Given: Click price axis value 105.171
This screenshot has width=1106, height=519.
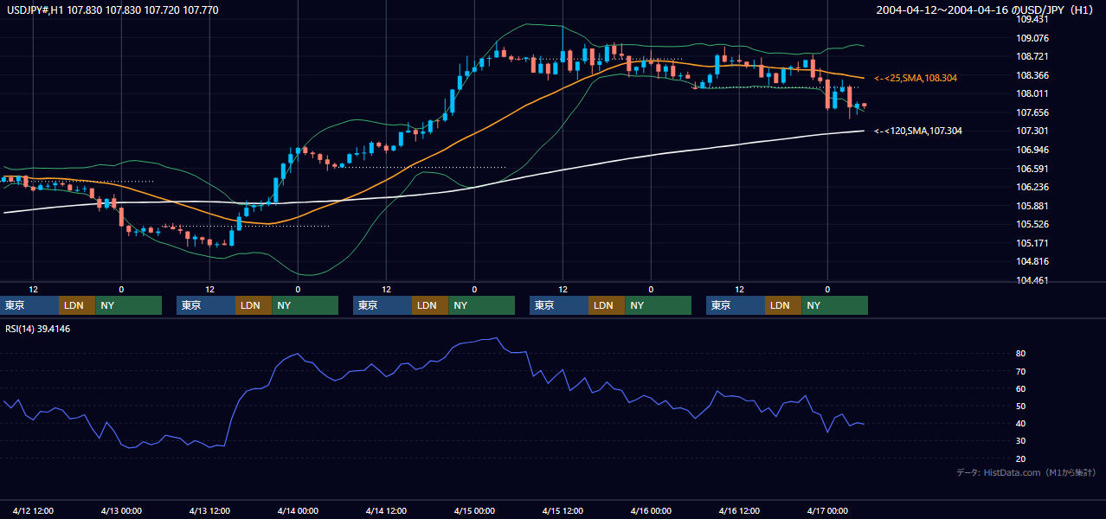Looking at the screenshot, I should [1032, 243].
